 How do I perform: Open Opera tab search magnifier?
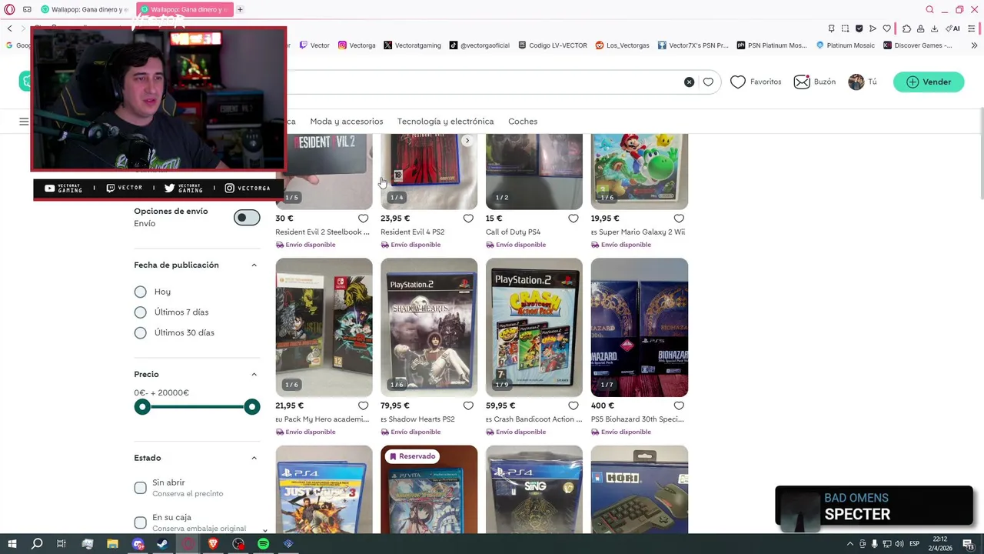click(x=929, y=9)
